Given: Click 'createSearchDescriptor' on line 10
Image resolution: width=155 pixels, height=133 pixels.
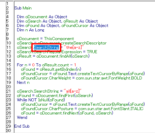Looking at the screenshot, I should click(x=84, y=43).
